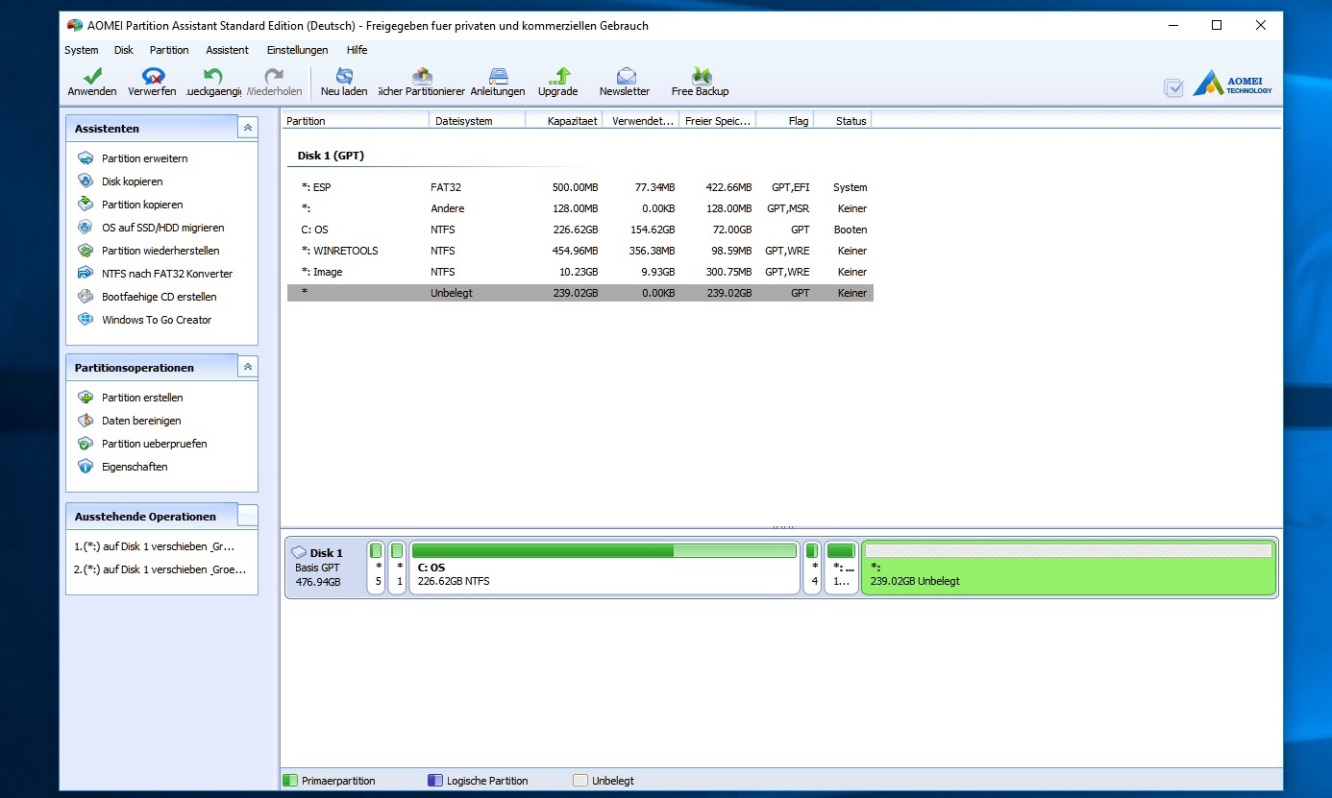Select the Image partition row
Image resolution: width=1332 pixels, height=798 pixels.
click(580, 272)
